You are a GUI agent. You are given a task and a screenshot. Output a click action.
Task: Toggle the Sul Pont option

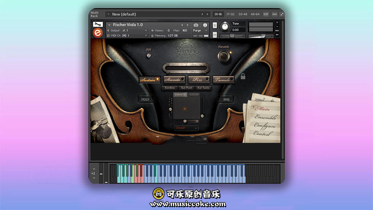(186, 88)
